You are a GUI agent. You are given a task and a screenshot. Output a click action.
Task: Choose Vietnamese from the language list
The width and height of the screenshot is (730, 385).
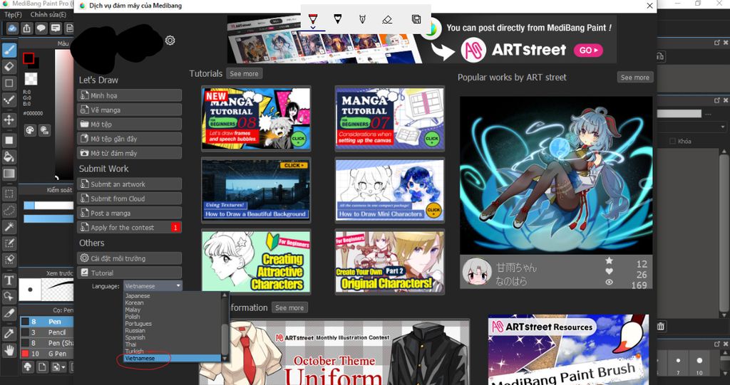pos(139,359)
